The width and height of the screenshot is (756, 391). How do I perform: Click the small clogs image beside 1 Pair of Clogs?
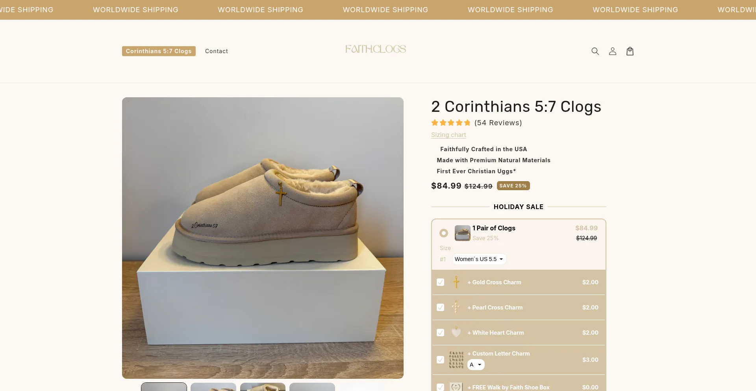(462, 233)
